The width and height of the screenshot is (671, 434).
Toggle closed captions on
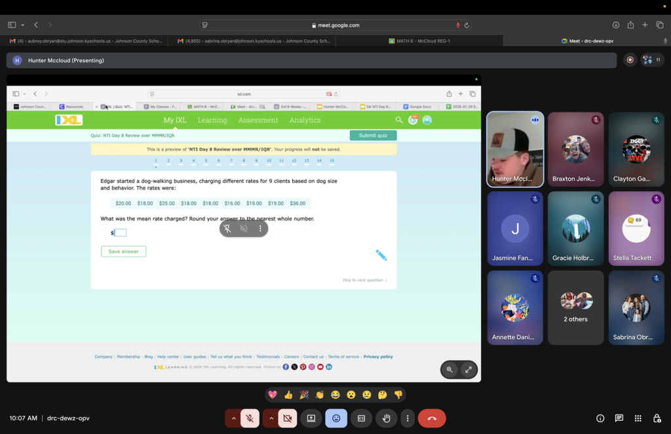(361, 418)
